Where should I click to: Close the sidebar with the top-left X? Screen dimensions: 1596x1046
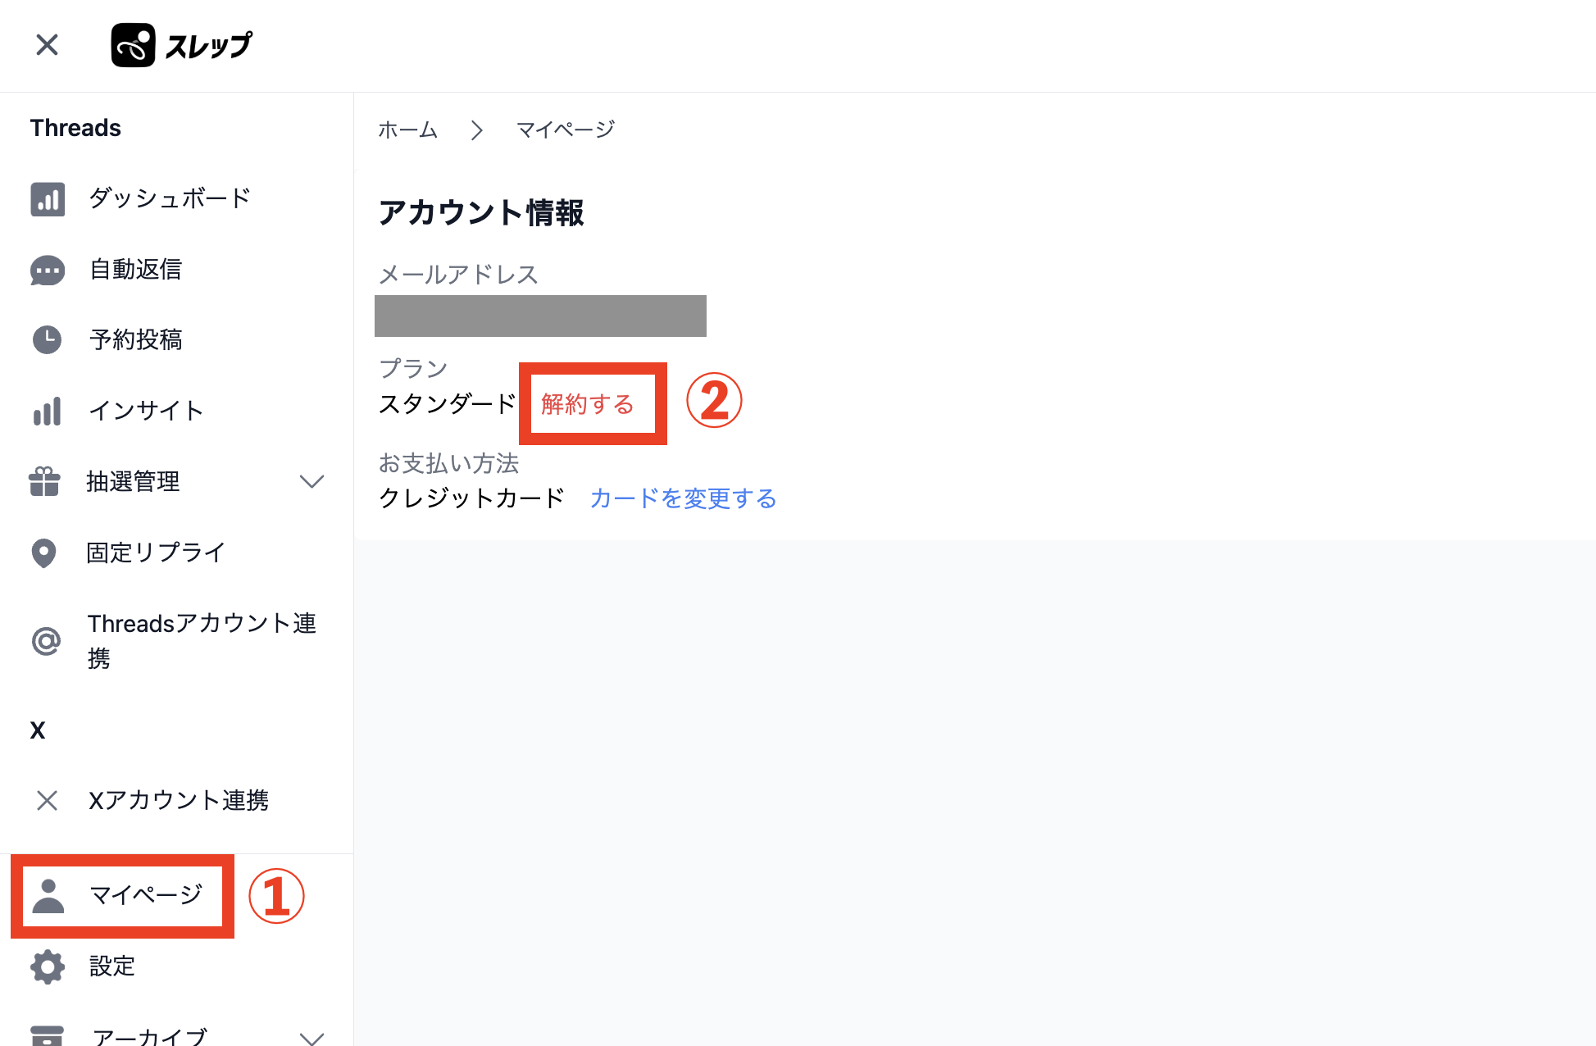pyautogui.click(x=47, y=45)
